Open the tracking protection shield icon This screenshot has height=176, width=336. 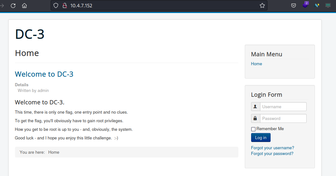[56, 5]
